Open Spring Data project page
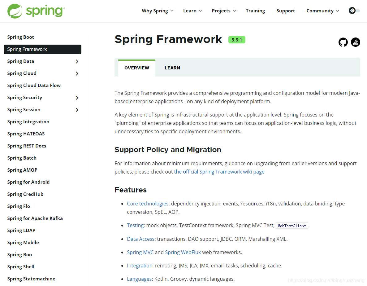Image resolution: width=367 pixels, height=286 pixels. click(x=21, y=61)
